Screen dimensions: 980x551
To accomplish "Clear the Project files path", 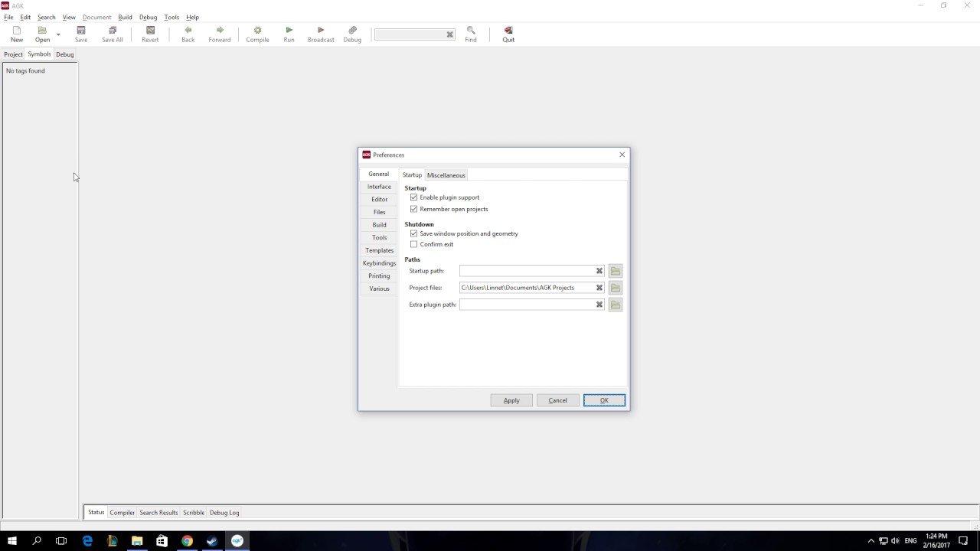I will (x=599, y=288).
